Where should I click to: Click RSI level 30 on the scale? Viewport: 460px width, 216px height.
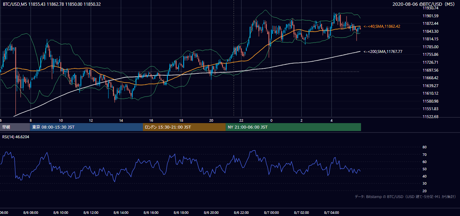[424, 184]
